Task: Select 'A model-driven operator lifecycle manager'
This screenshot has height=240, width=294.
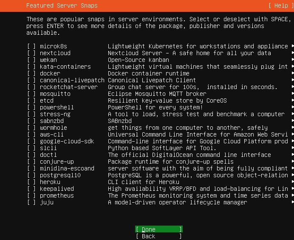Action: (x=177, y=202)
